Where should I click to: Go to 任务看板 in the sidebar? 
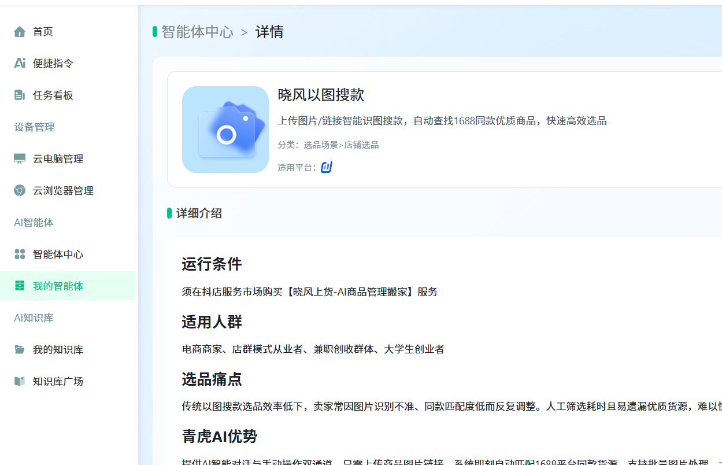click(68, 95)
